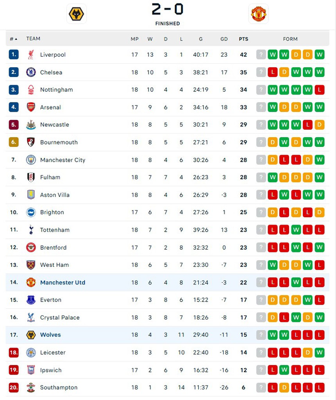
Task: Sort table by the # rank column
Action: 13,39
